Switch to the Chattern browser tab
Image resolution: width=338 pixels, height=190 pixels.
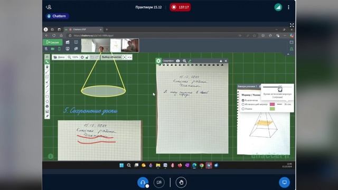(x=84, y=30)
